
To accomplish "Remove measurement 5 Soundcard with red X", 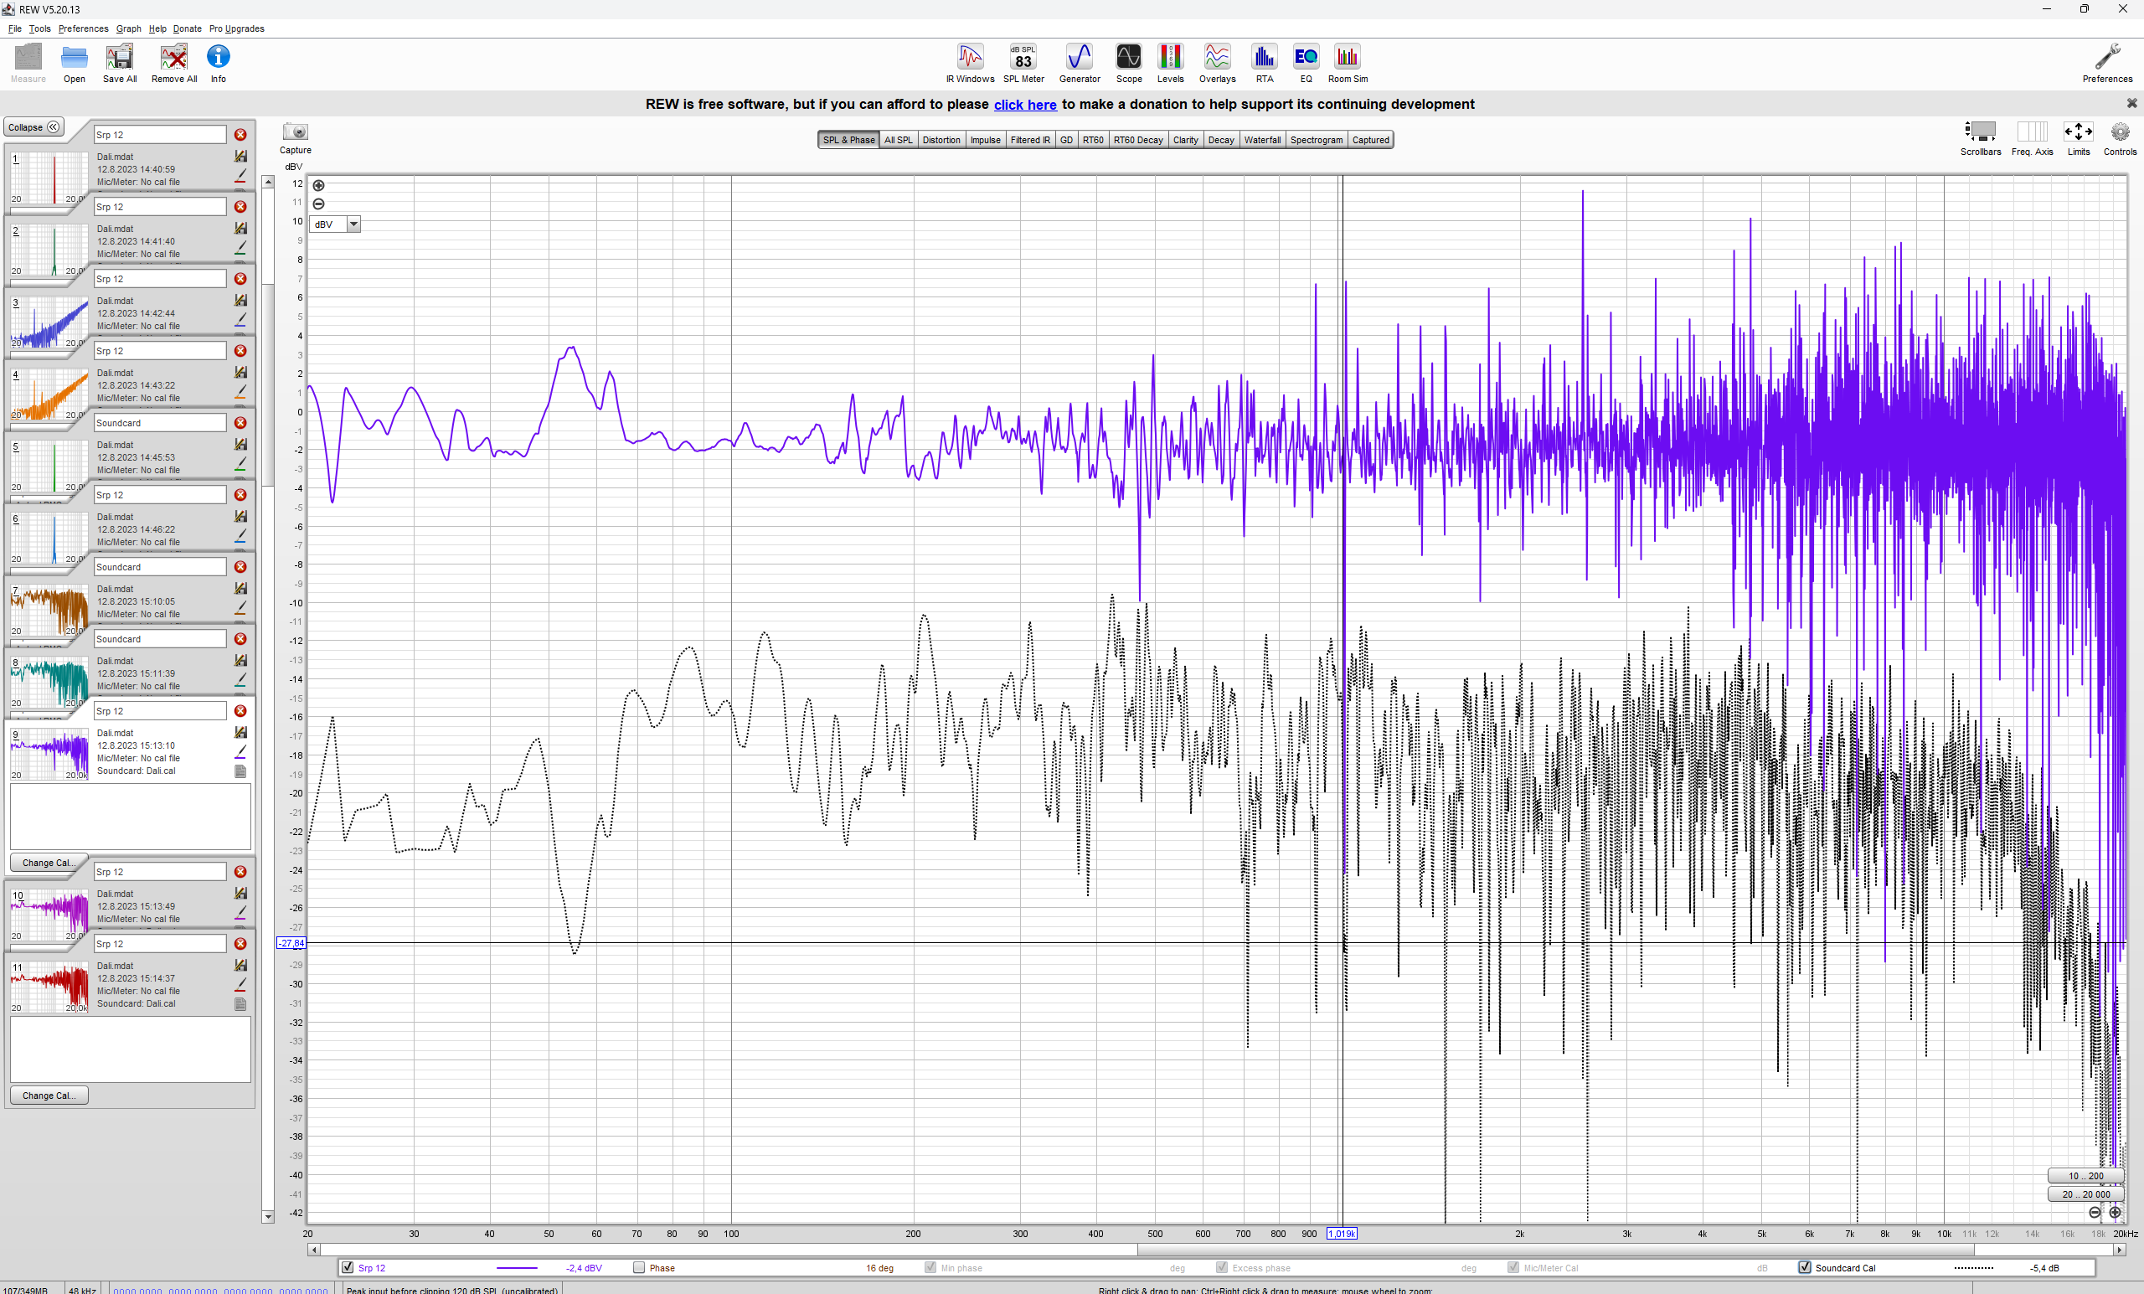I will 240,423.
